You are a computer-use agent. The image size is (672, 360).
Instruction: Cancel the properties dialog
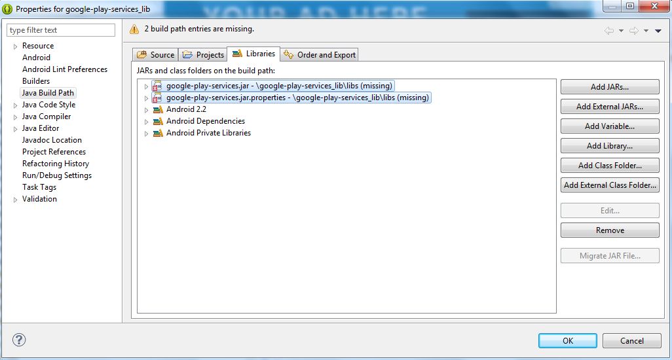pyautogui.click(x=631, y=341)
